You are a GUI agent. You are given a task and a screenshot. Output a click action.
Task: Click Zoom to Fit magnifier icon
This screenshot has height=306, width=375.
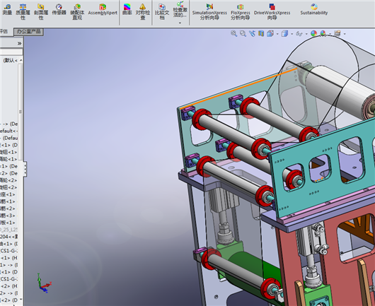pyautogui.click(x=233, y=33)
